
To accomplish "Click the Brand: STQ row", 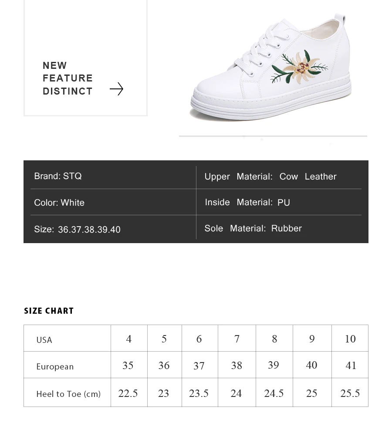I will (58, 176).
